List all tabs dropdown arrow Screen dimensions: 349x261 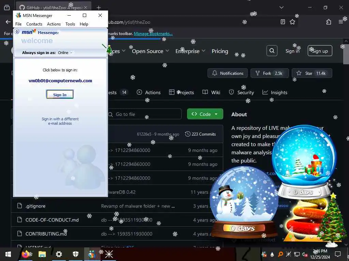[281, 7]
